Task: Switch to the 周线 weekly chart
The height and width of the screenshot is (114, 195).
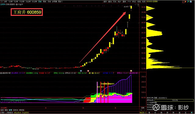Action: pos(44,2)
